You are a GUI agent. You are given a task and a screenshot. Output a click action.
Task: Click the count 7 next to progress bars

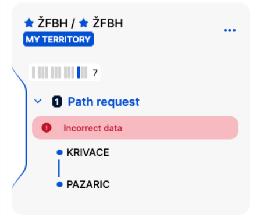pyautogui.click(x=95, y=73)
